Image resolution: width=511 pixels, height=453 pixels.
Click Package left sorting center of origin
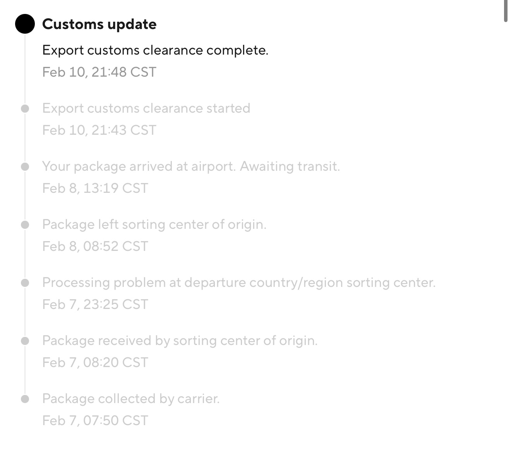pos(154,225)
